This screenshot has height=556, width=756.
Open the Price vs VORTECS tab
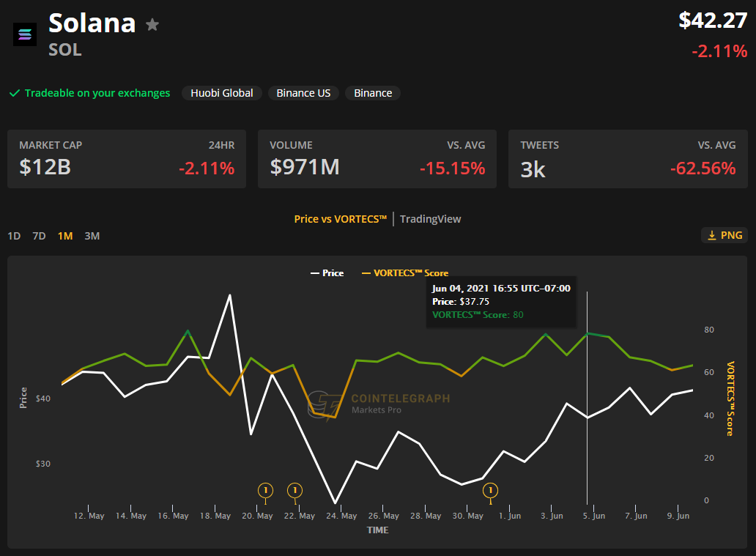coord(340,219)
